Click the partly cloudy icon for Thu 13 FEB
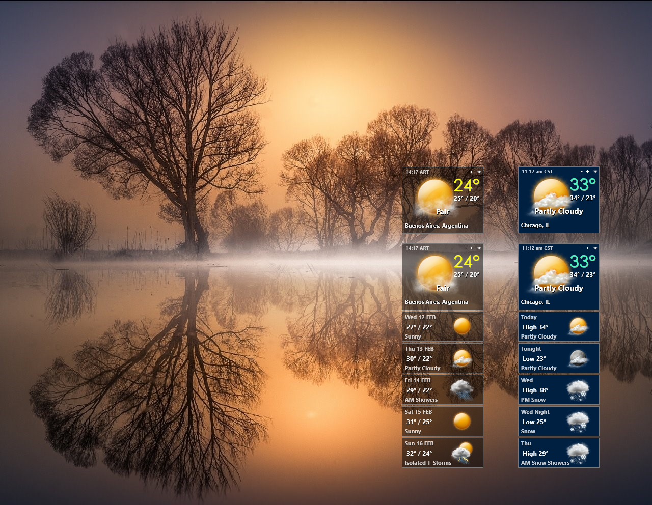 (462, 358)
